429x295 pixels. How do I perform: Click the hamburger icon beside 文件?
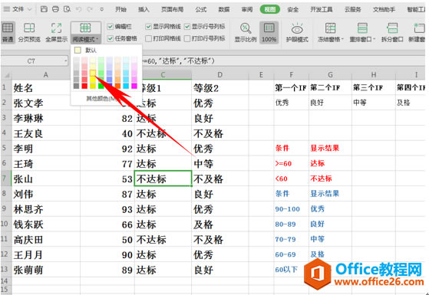(x=6, y=9)
